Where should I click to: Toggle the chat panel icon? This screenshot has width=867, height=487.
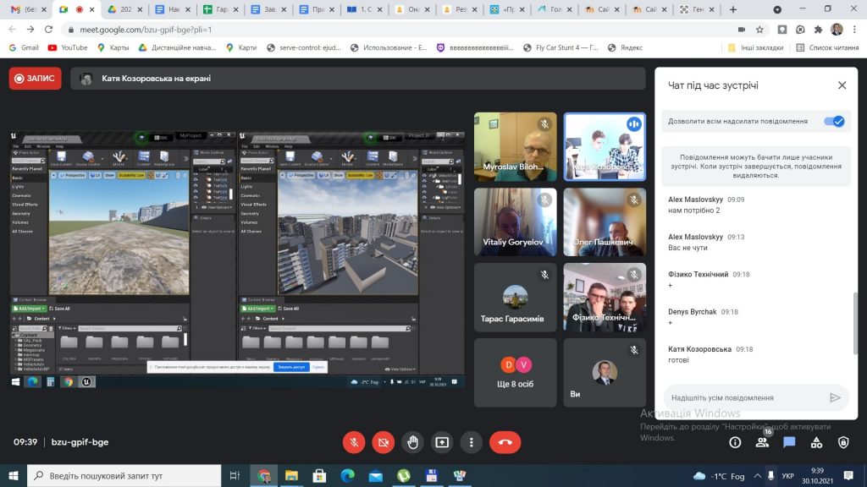tap(789, 442)
